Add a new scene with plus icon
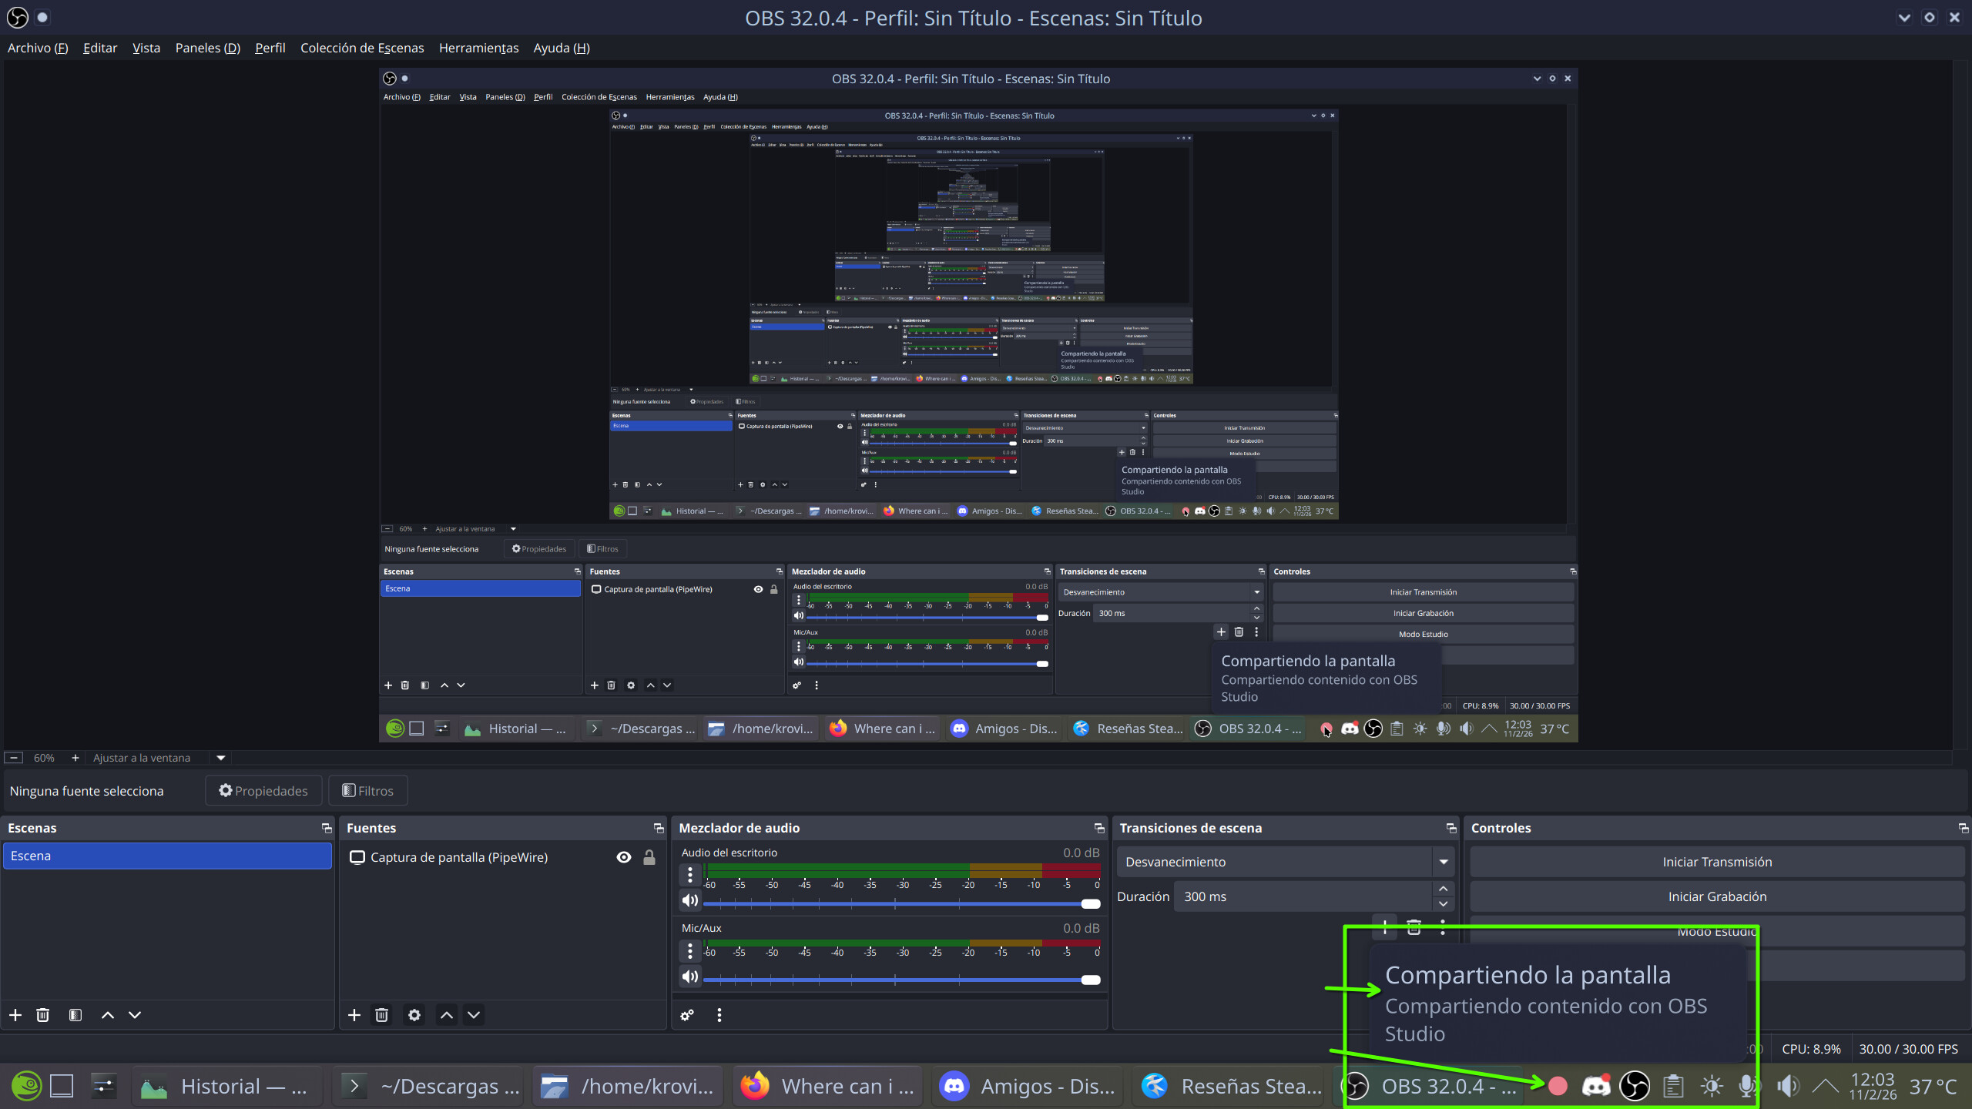The image size is (1972, 1109). pyautogui.click(x=15, y=1015)
